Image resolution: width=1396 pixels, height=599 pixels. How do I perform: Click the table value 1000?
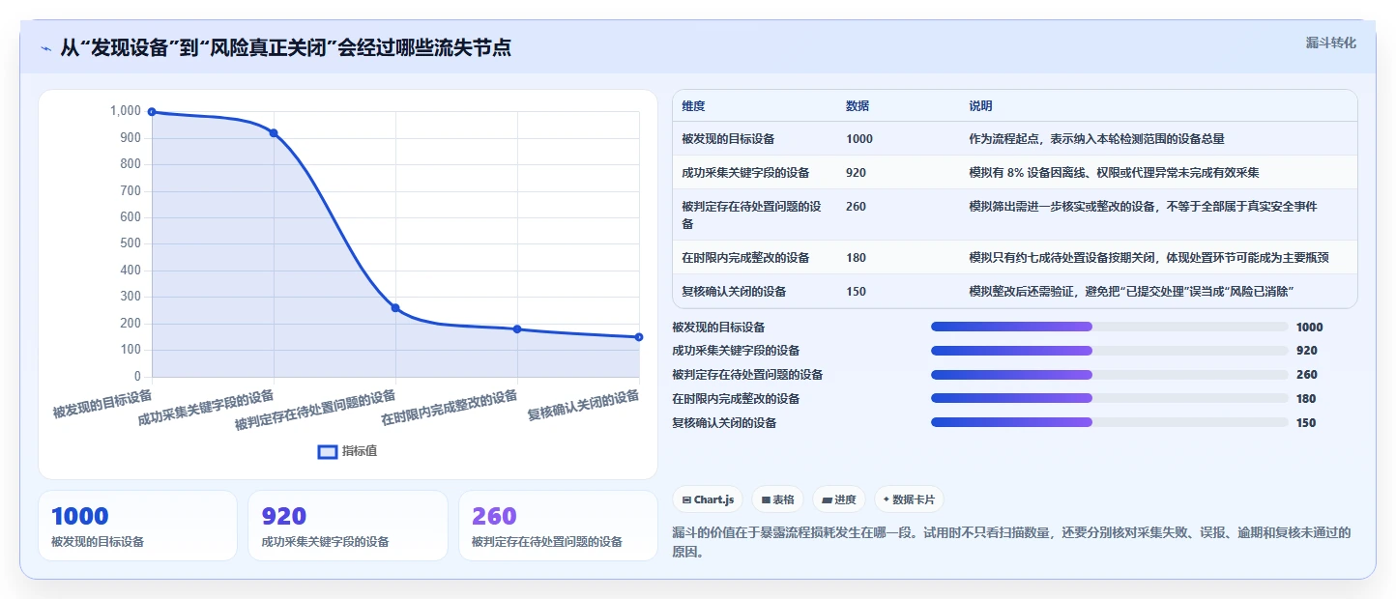pyautogui.click(x=859, y=139)
